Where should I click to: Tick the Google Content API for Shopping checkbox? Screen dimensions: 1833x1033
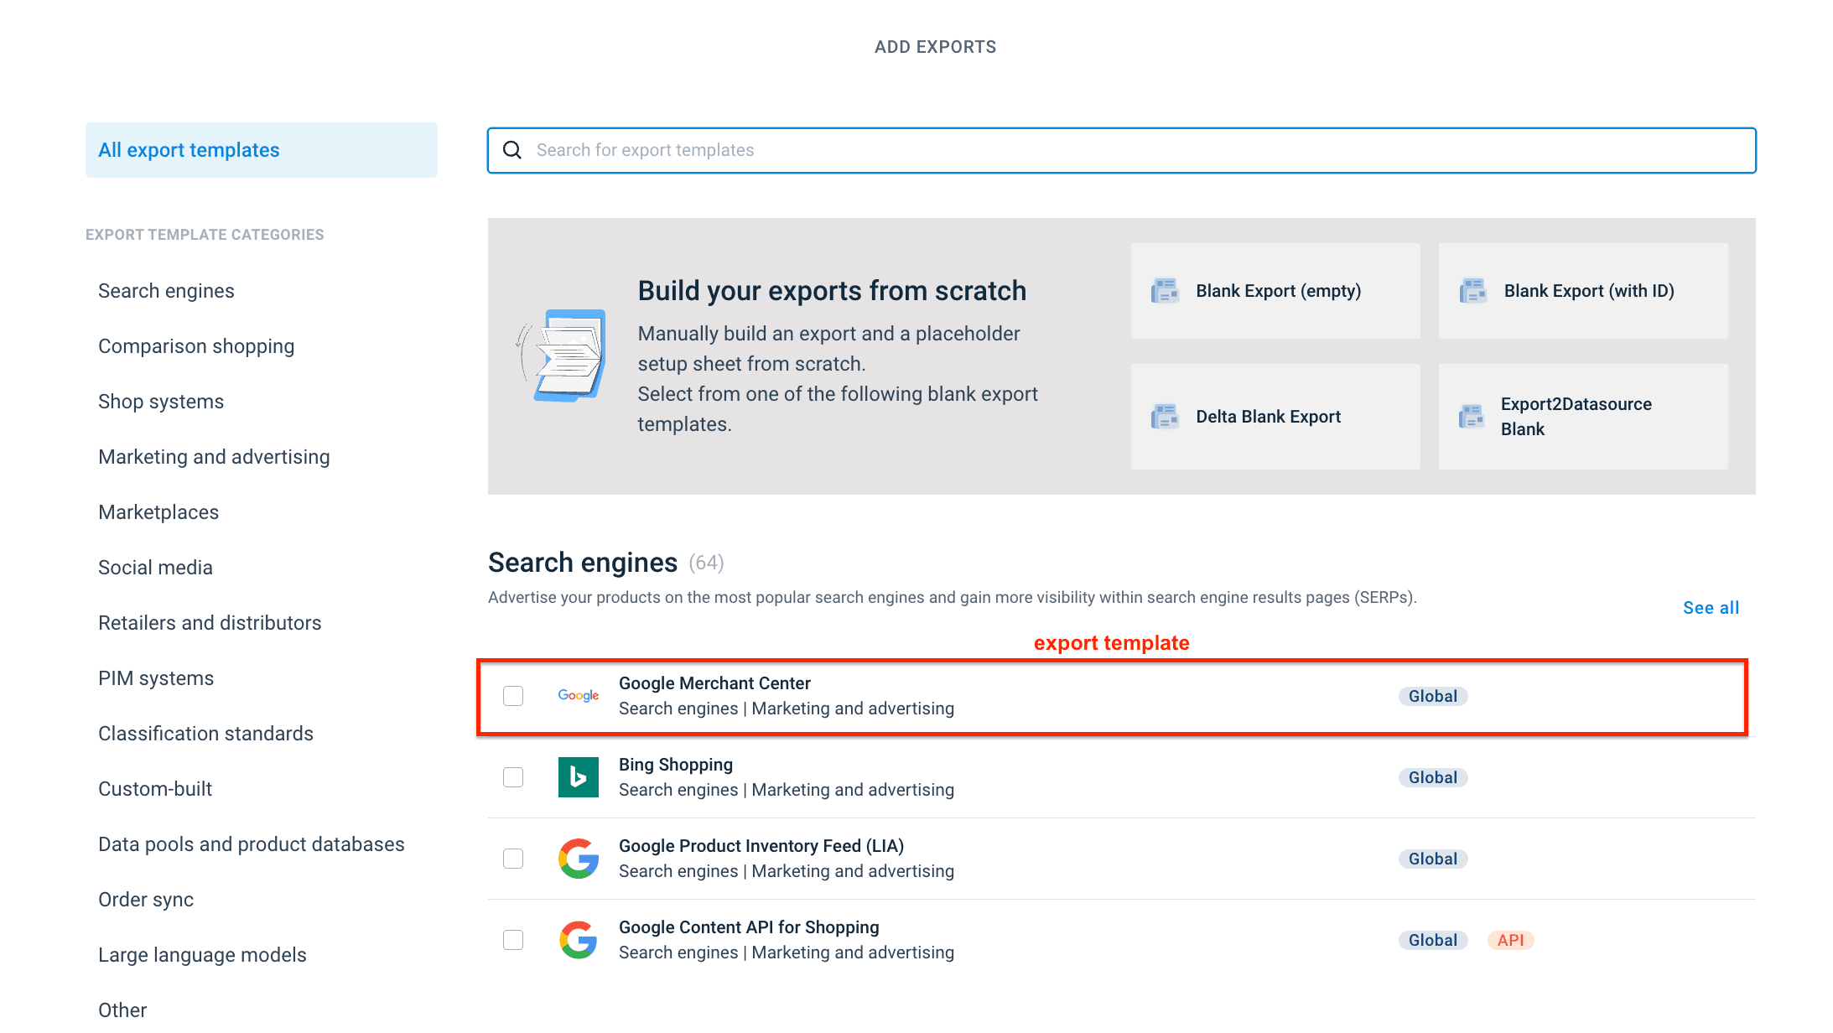click(x=513, y=940)
